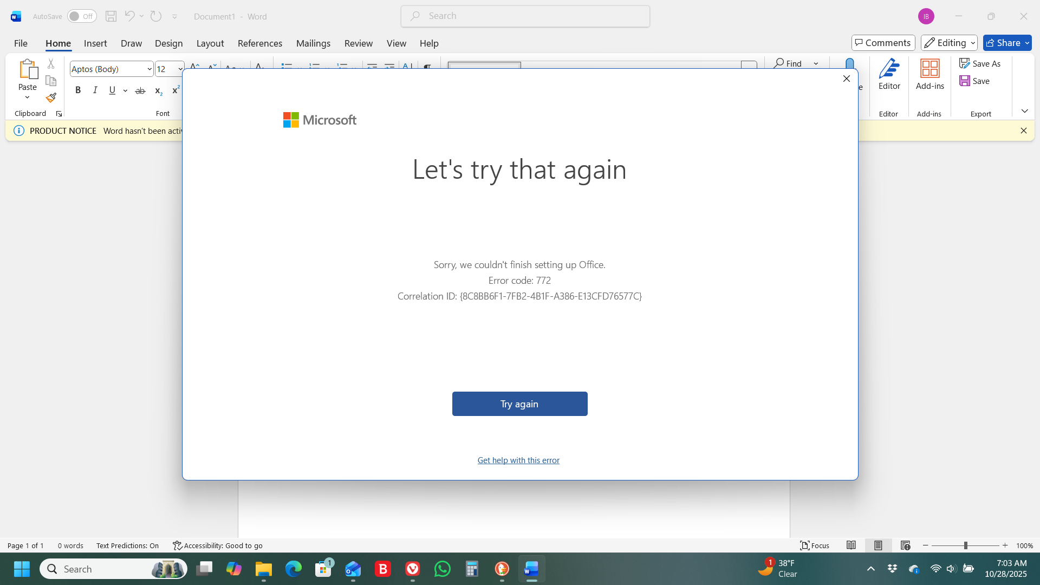
Task: Open the font size dropdown
Action: coord(180,69)
